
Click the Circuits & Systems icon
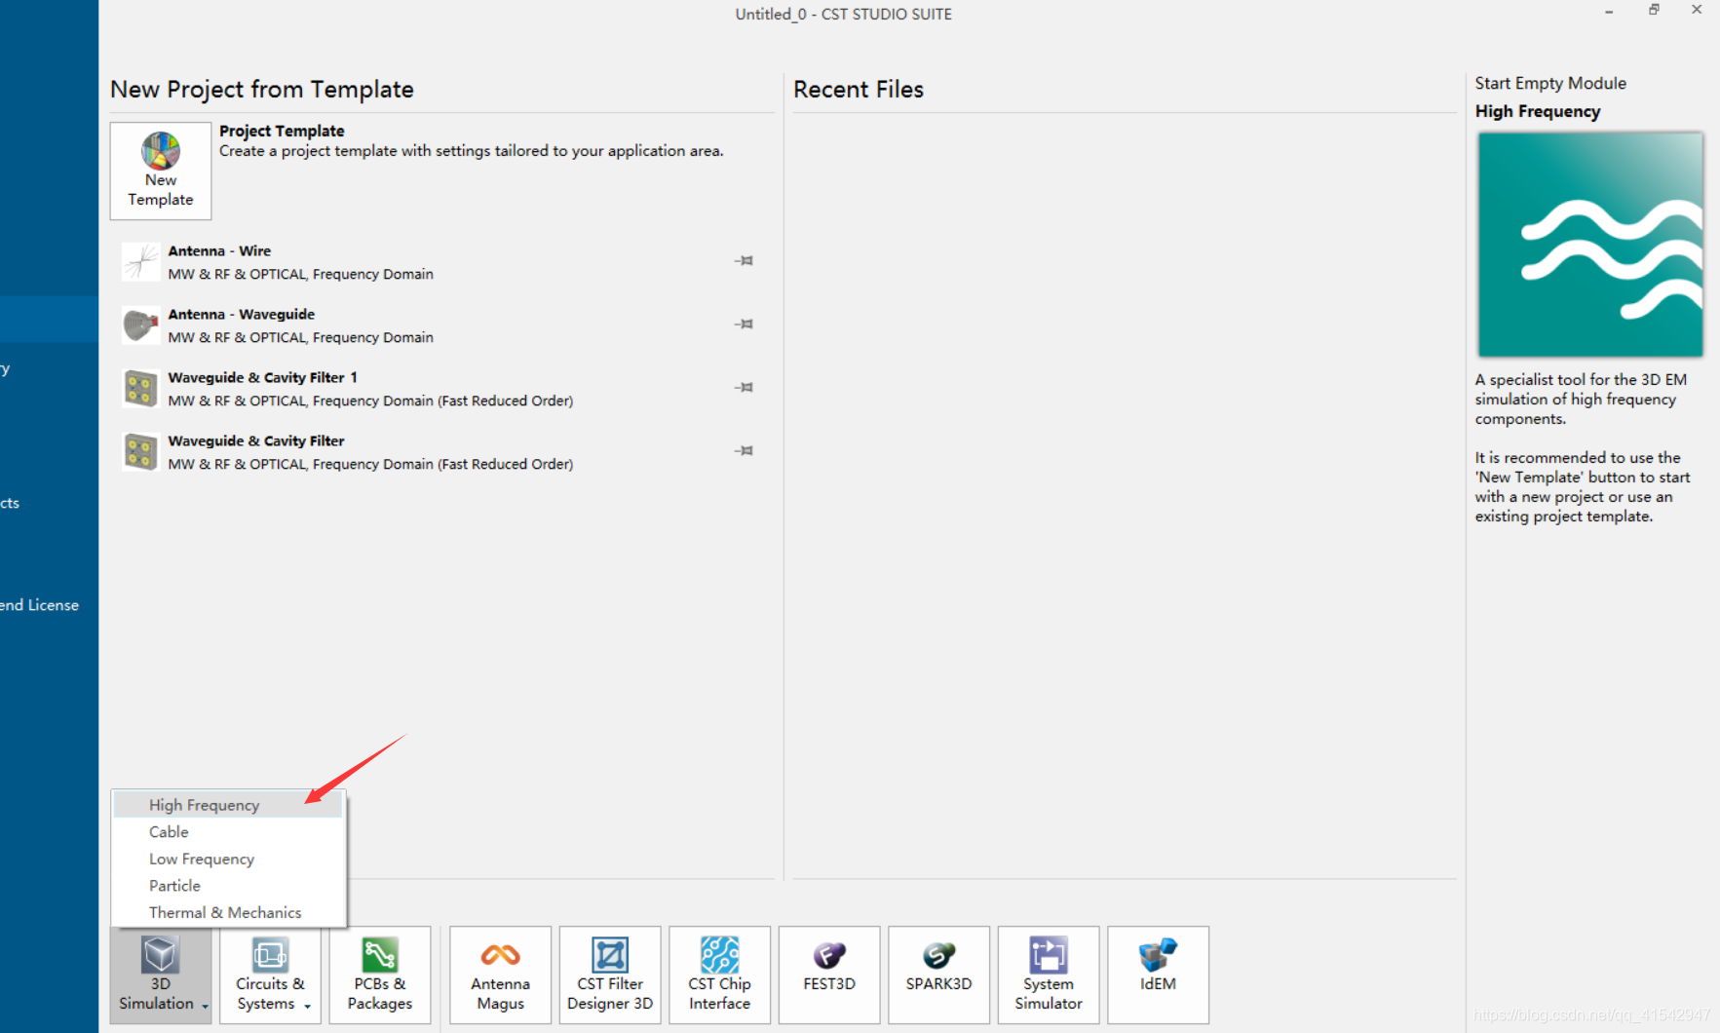click(x=270, y=954)
